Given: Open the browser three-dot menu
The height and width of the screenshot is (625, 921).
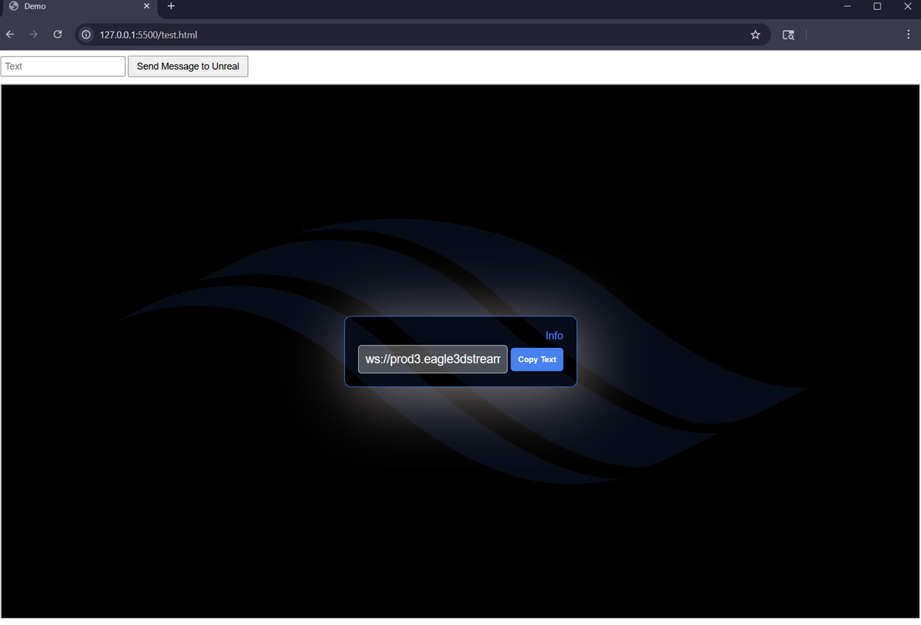Looking at the screenshot, I should pos(908,35).
